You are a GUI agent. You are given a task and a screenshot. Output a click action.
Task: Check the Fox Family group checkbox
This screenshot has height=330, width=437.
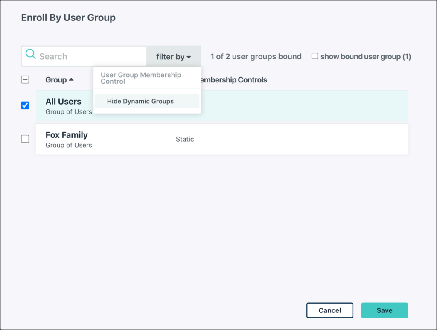[25, 139]
